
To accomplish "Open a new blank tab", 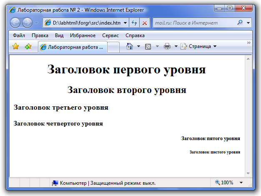I will pyautogui.click(x=113, y=47).
